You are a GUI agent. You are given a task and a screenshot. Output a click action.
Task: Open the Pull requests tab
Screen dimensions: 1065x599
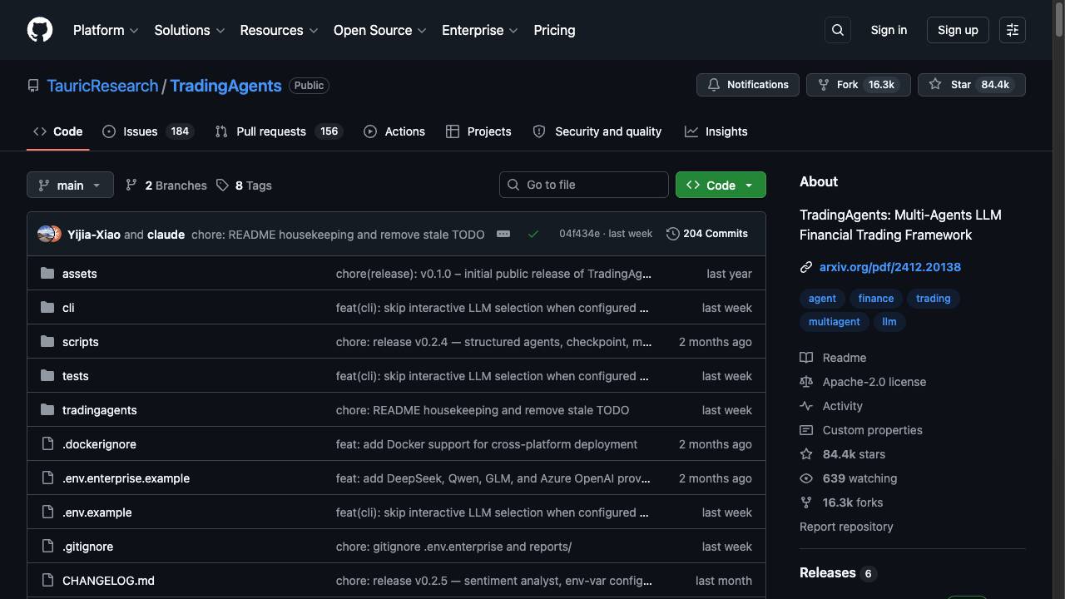point(279,131)
